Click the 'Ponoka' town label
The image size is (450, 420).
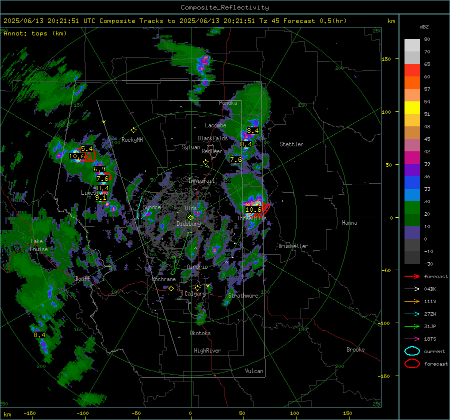pos(228,103)
